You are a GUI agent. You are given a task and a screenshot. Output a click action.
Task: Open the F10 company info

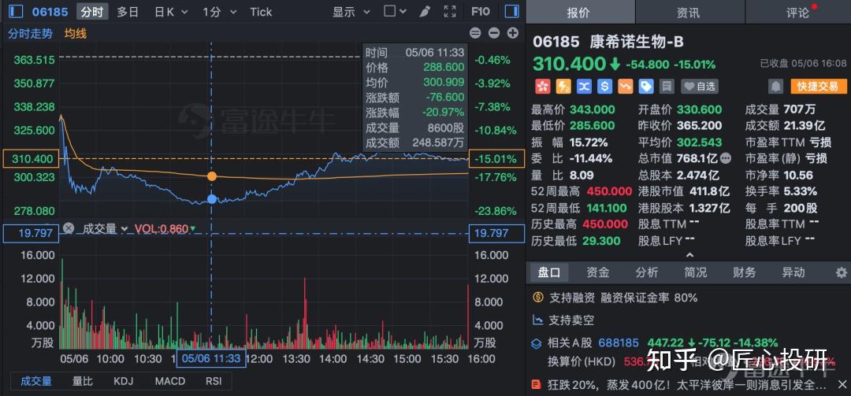click(x=481, y=11)
